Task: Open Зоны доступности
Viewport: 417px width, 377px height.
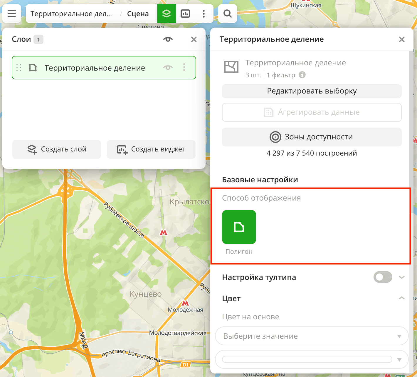Action: pos(312,137)
